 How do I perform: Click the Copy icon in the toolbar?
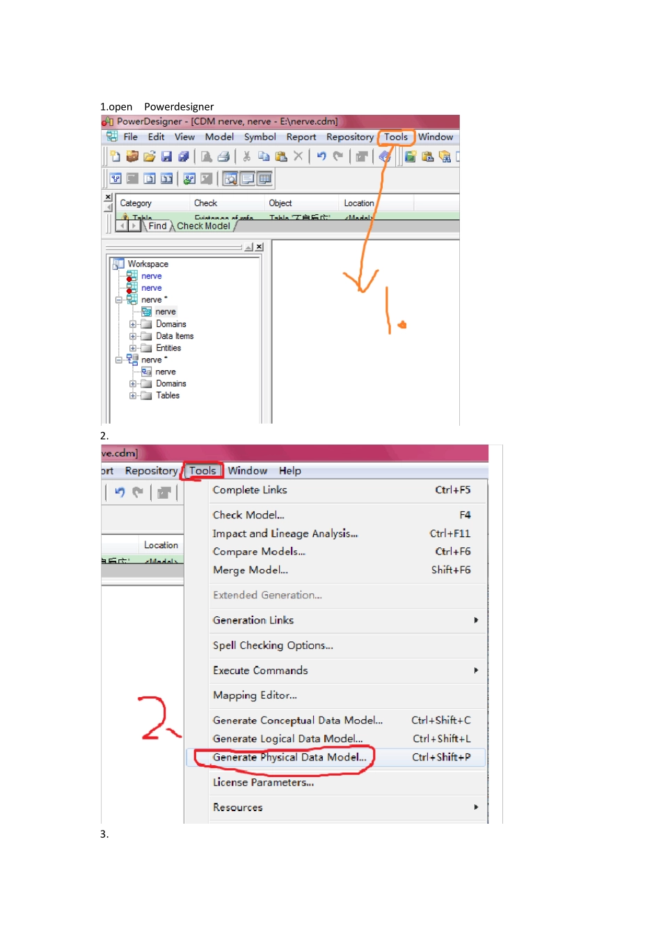pos(264,157)
